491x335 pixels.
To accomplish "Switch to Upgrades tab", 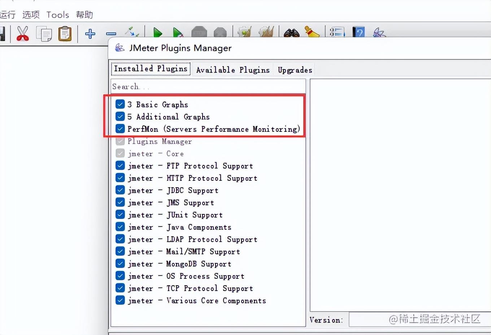I will [x=295, y=70].
